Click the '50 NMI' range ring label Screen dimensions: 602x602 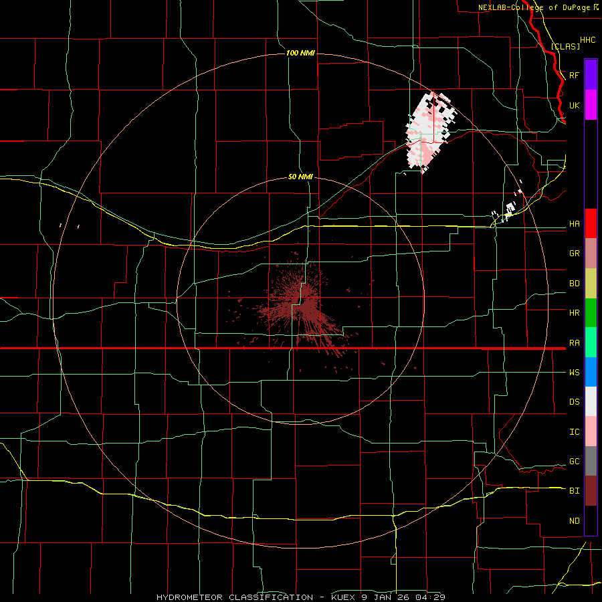300,177
